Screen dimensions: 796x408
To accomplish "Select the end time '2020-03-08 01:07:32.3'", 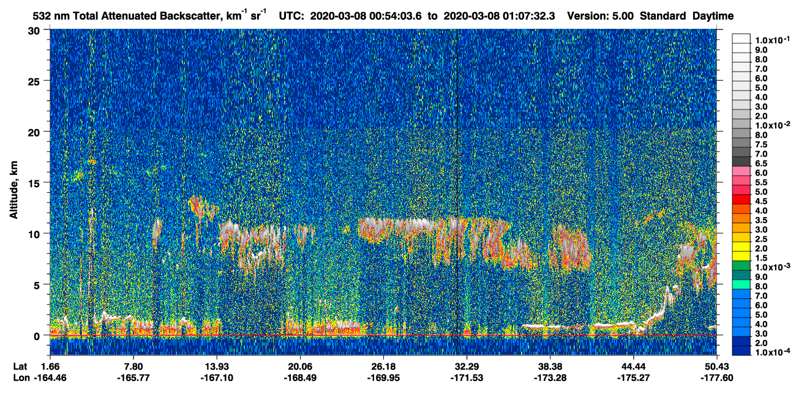I will coord(498,16).
